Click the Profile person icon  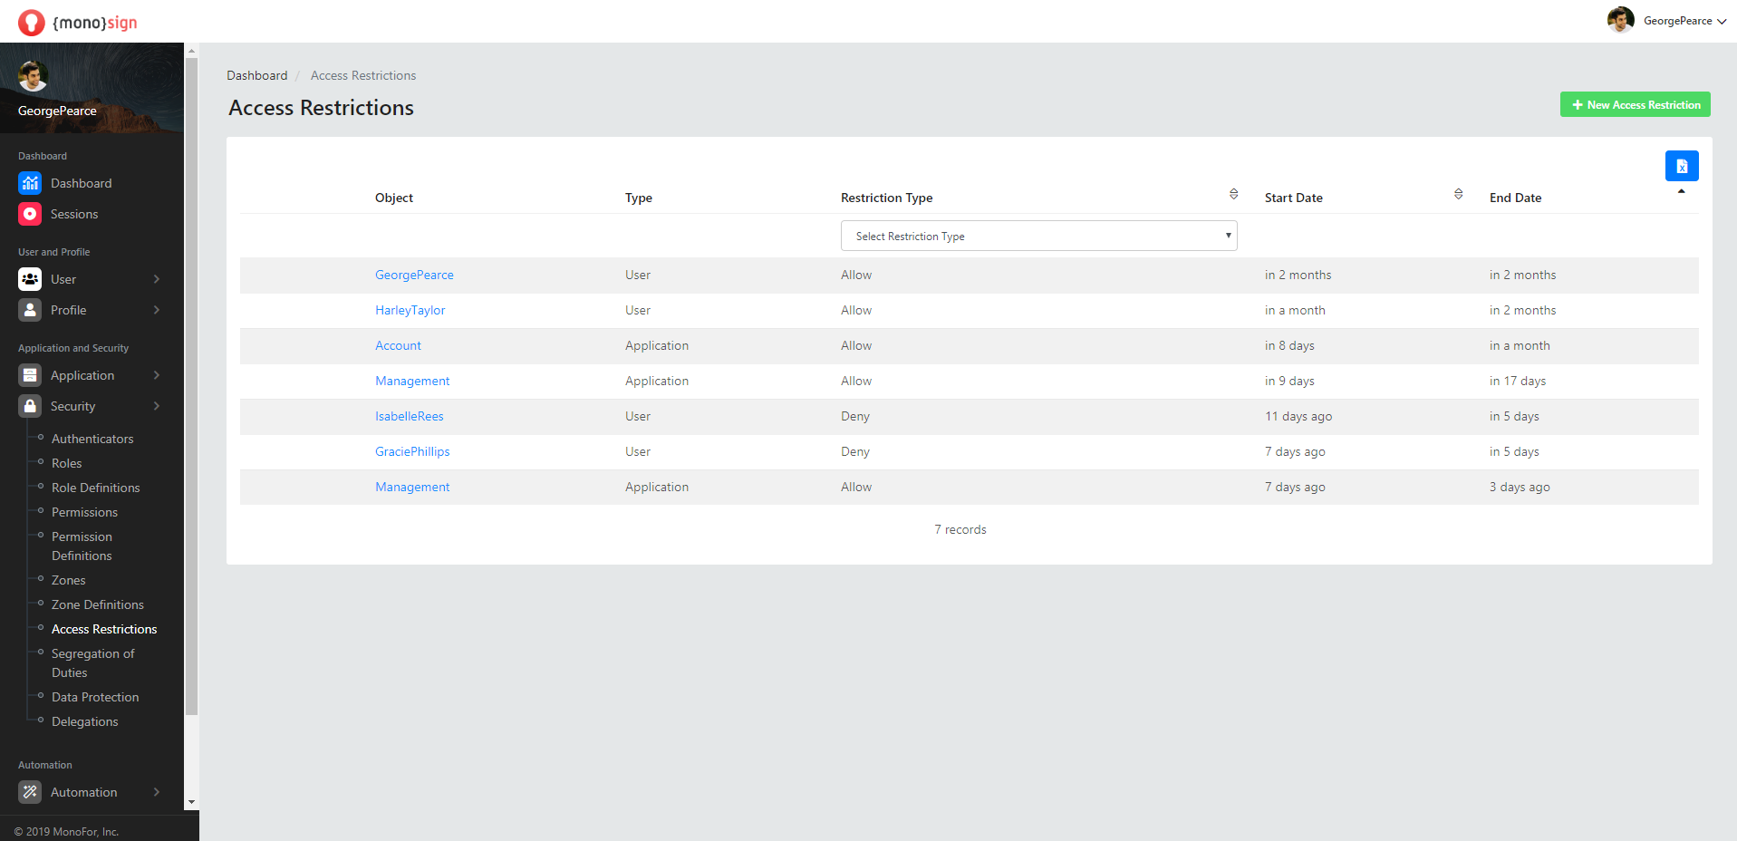pos(30,310)
